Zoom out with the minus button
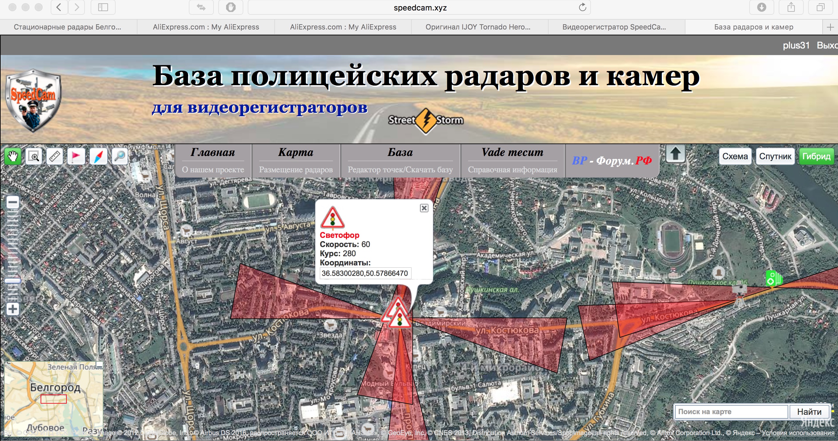This screenshot has height=441, width=838. coord(13,203)
